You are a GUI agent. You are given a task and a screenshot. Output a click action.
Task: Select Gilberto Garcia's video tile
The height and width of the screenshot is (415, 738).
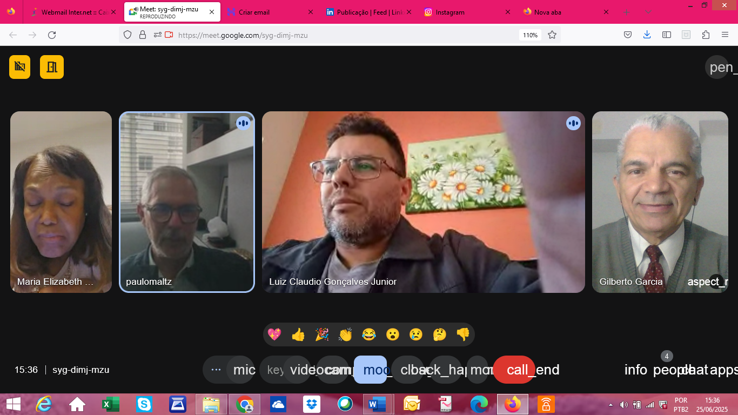(x=660, y=202)
